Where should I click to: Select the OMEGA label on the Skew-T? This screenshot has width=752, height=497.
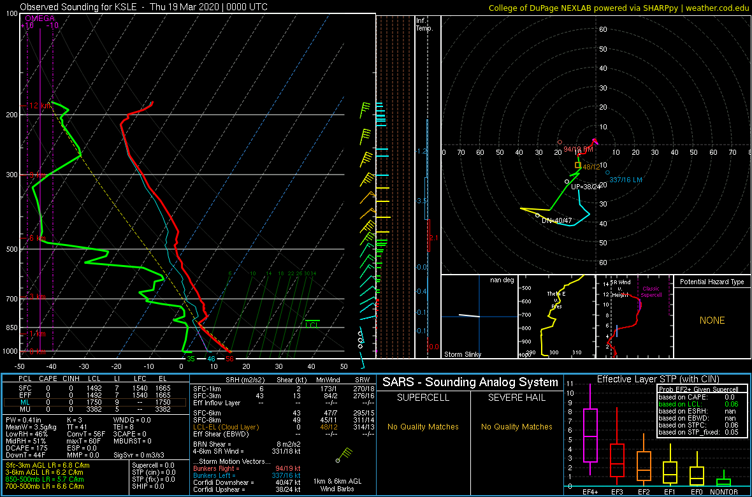click(39, 18)
